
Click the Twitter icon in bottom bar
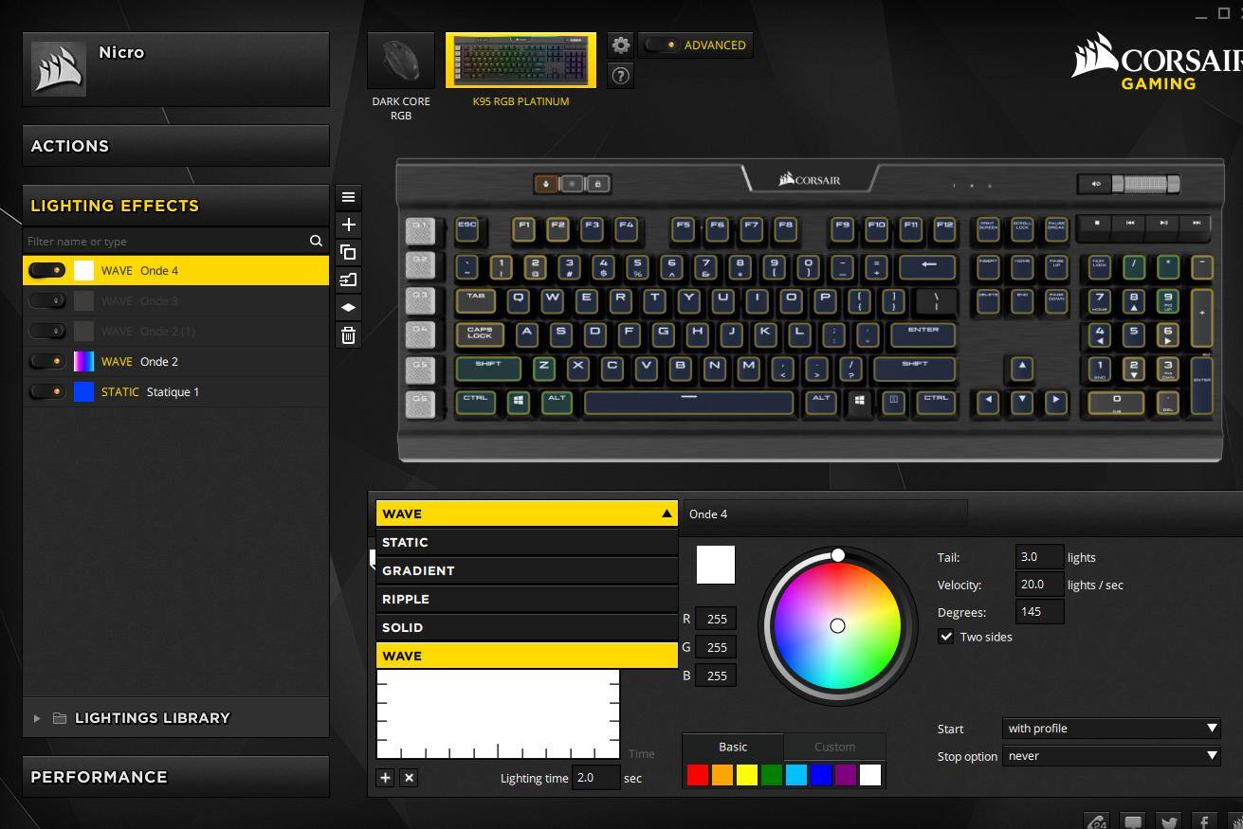1168,821
